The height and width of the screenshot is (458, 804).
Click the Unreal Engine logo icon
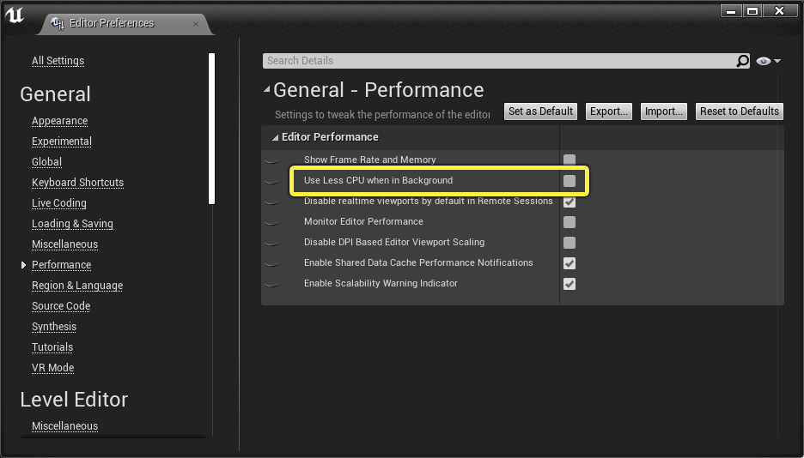point(15,15)
